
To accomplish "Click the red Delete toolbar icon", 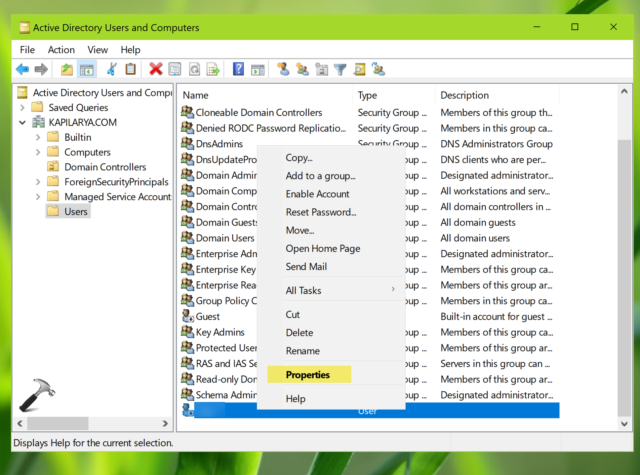I will (x=156, y=69).
